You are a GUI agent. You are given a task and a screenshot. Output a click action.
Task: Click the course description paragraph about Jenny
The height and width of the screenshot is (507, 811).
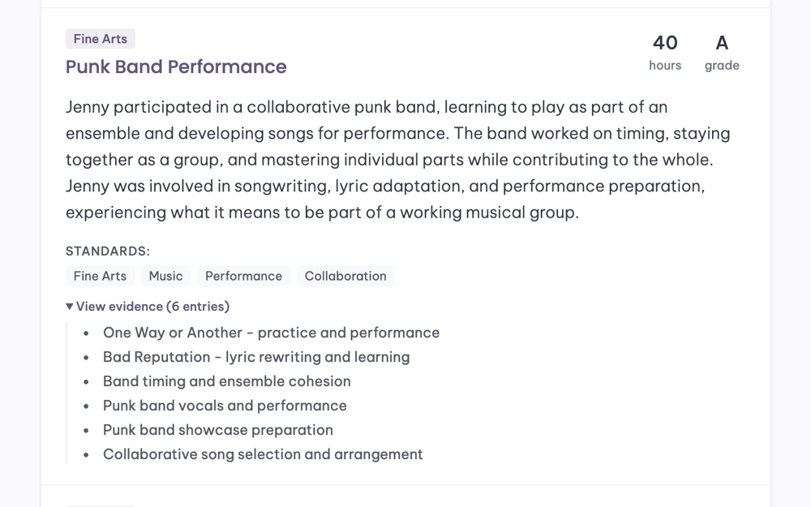(397, 159)
